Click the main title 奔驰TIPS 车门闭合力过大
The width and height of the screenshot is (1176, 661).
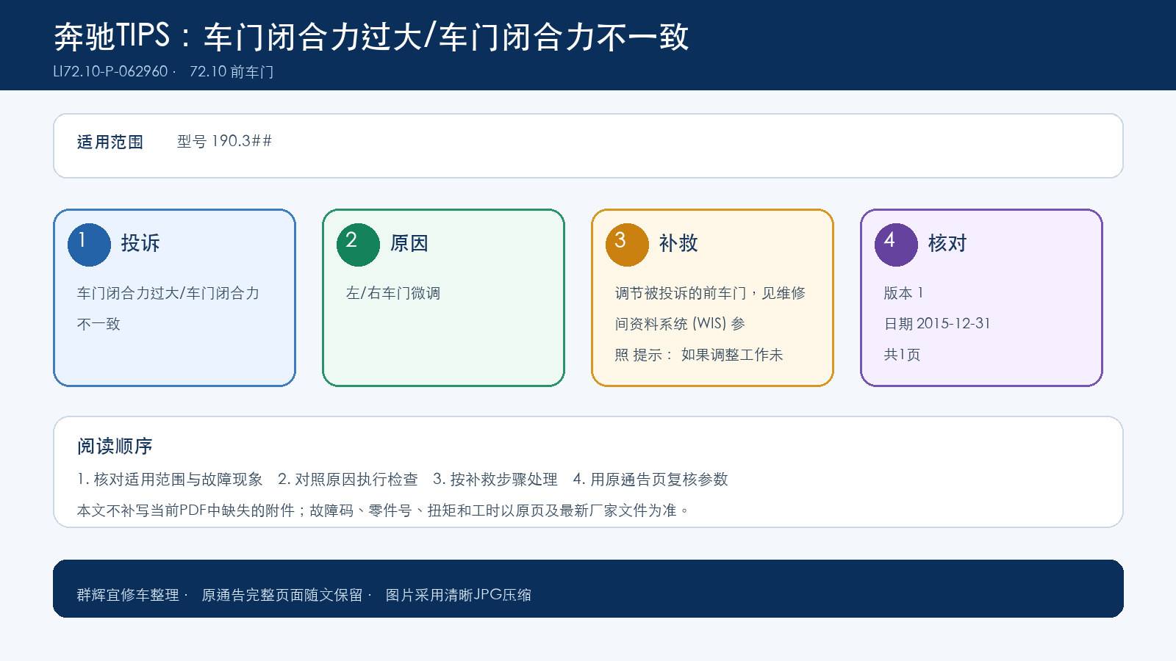click(371, 37)
